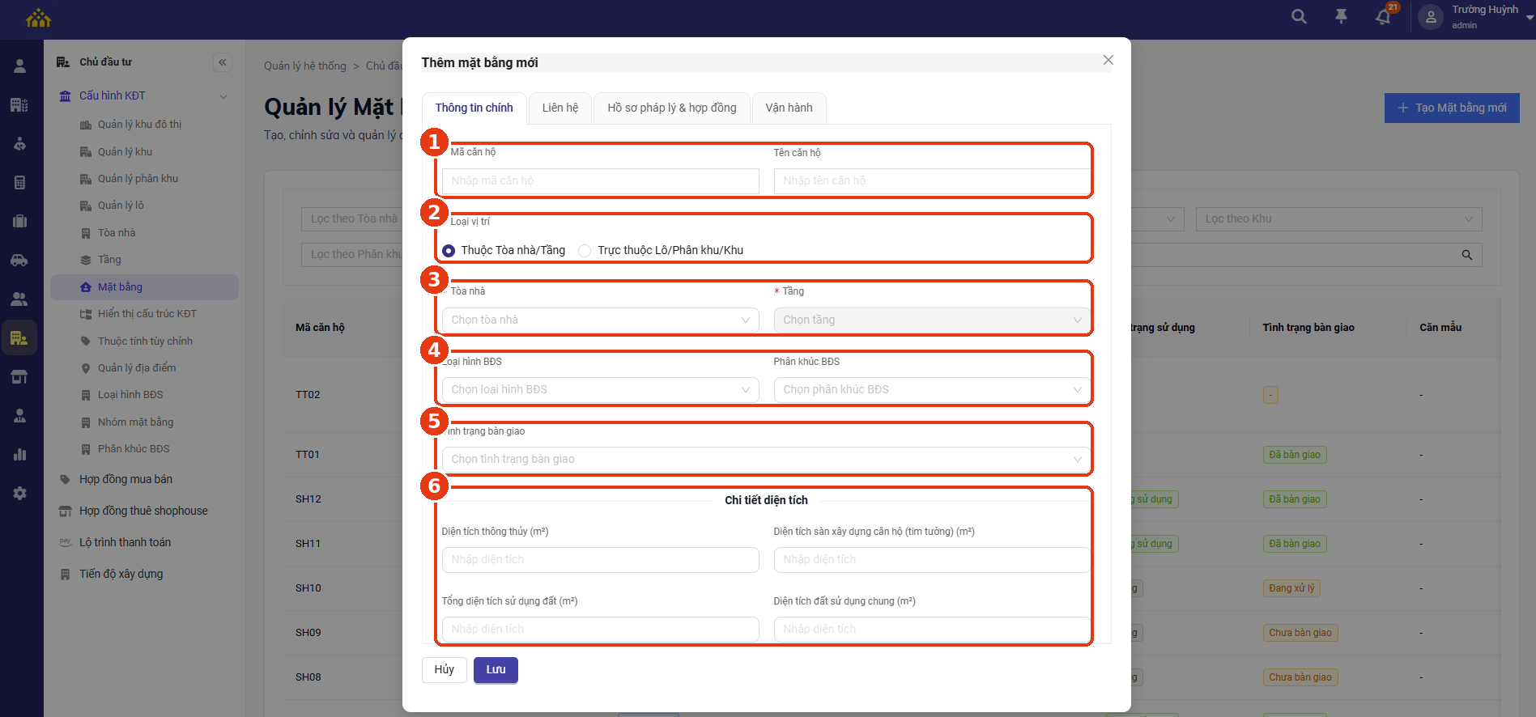Open the Chọn loại hình BĐS dropdown
1536x717 pixels.
[601, 389]
